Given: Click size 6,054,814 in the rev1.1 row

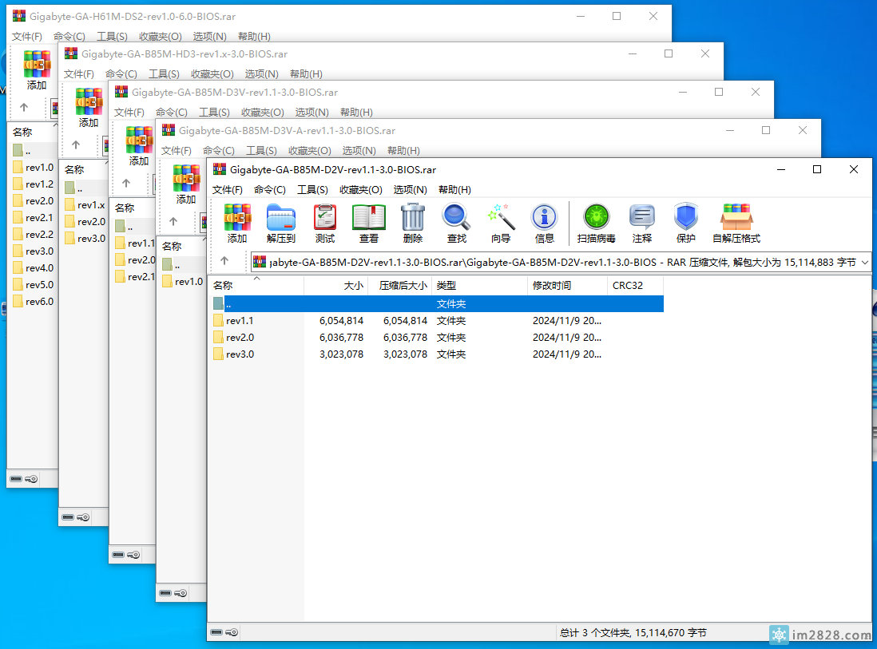Looking at the screenshot, I should [341, 321].
